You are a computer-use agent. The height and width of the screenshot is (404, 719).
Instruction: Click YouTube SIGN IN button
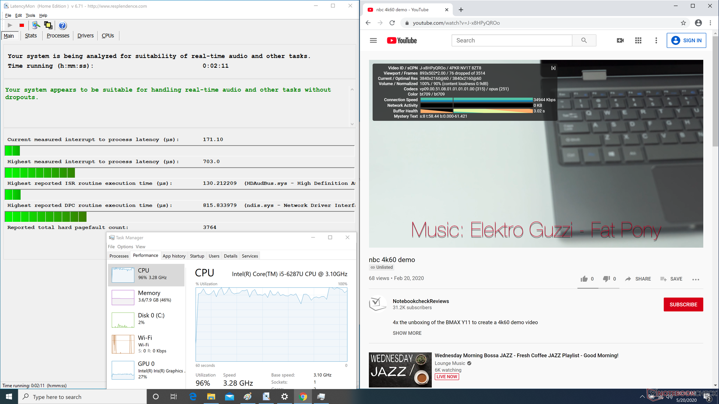(x=686, y=40)
